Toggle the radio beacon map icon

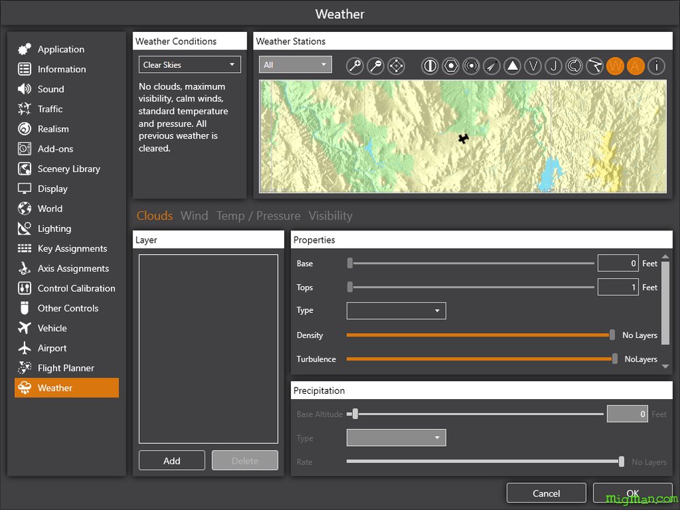tap(471, 66)
